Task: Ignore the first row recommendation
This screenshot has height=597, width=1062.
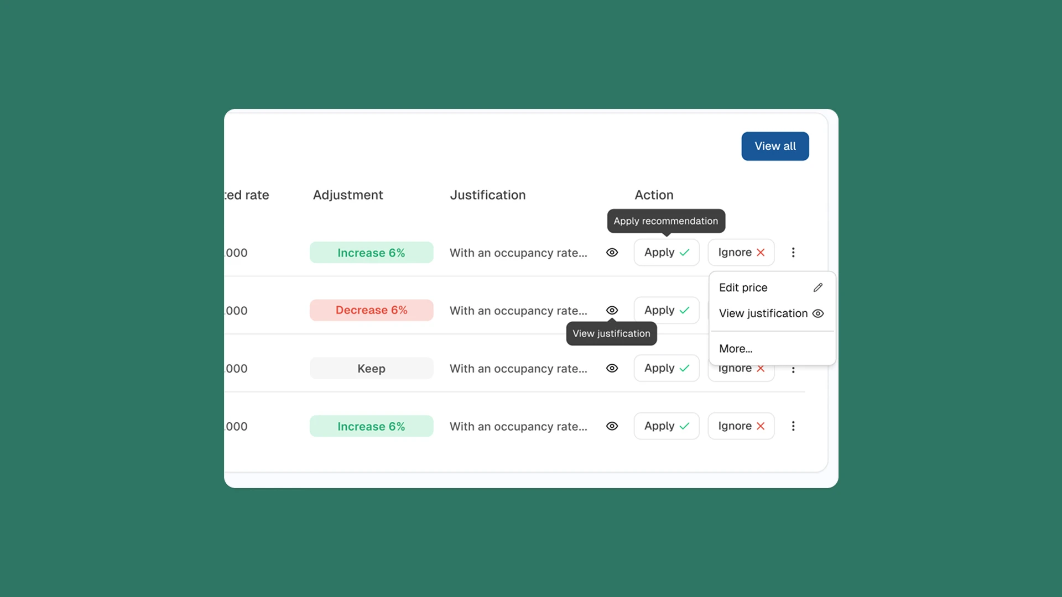Action: (x=741, y=253)
